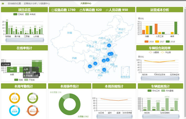Toggle 出勤率 legend in vehicle utilization chart
Viewport: 186px width, 119px height.
[154, 52]
